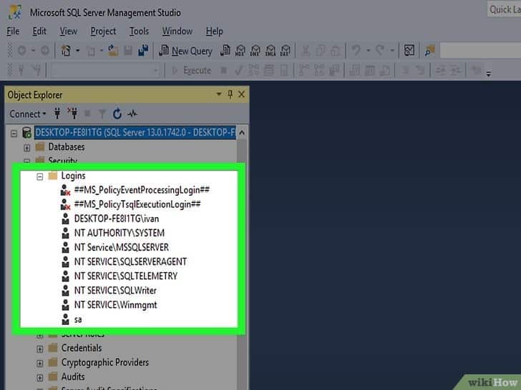Image resolution: width=521 pixels, height=390 pixels.
Task: Open the Connect dropdown in Object Explorer
Action: (28, 114)
